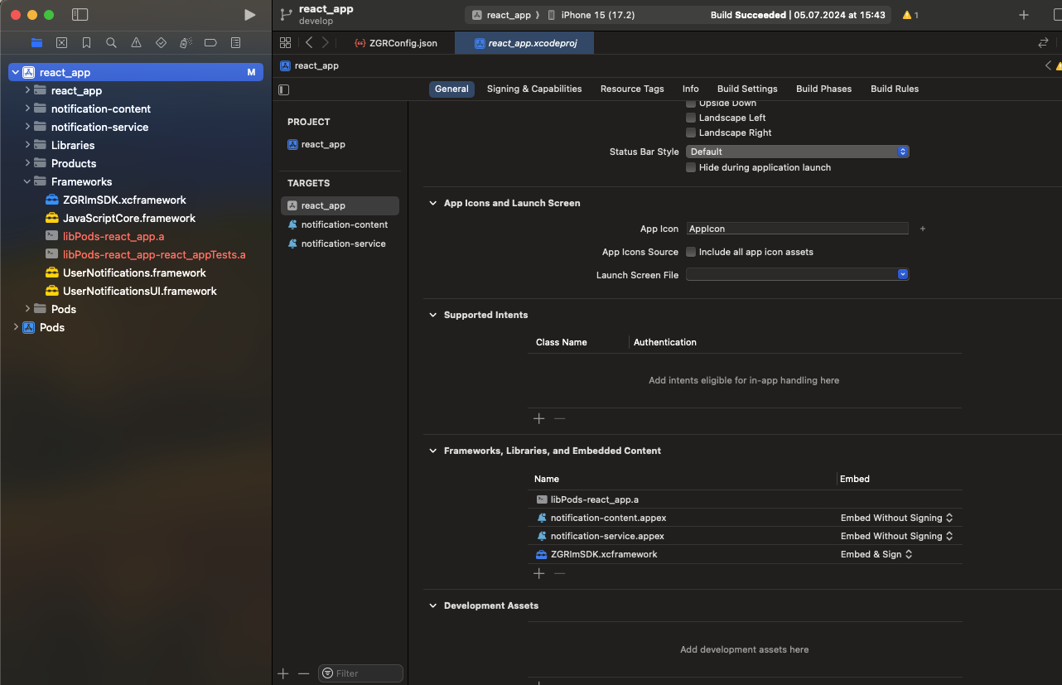Select the notification-content target
Image resolution: width=1062 pixels, height=685 pixels.
coord(338,224)
